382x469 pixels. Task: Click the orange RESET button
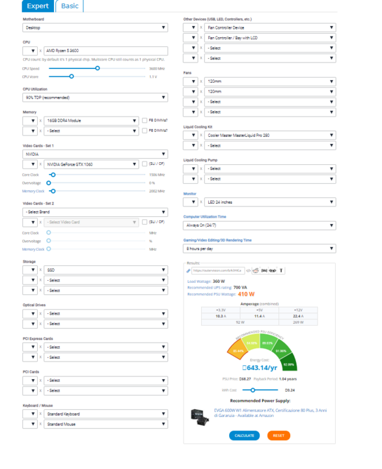[279, 436]
